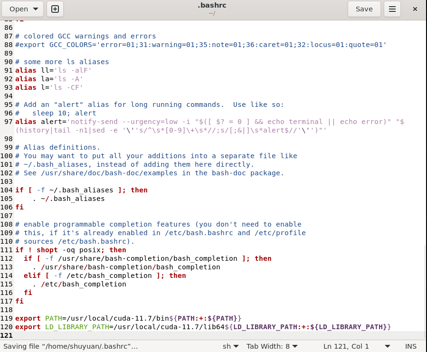Click the alias alert='notify-send line

tap(209, 122)
